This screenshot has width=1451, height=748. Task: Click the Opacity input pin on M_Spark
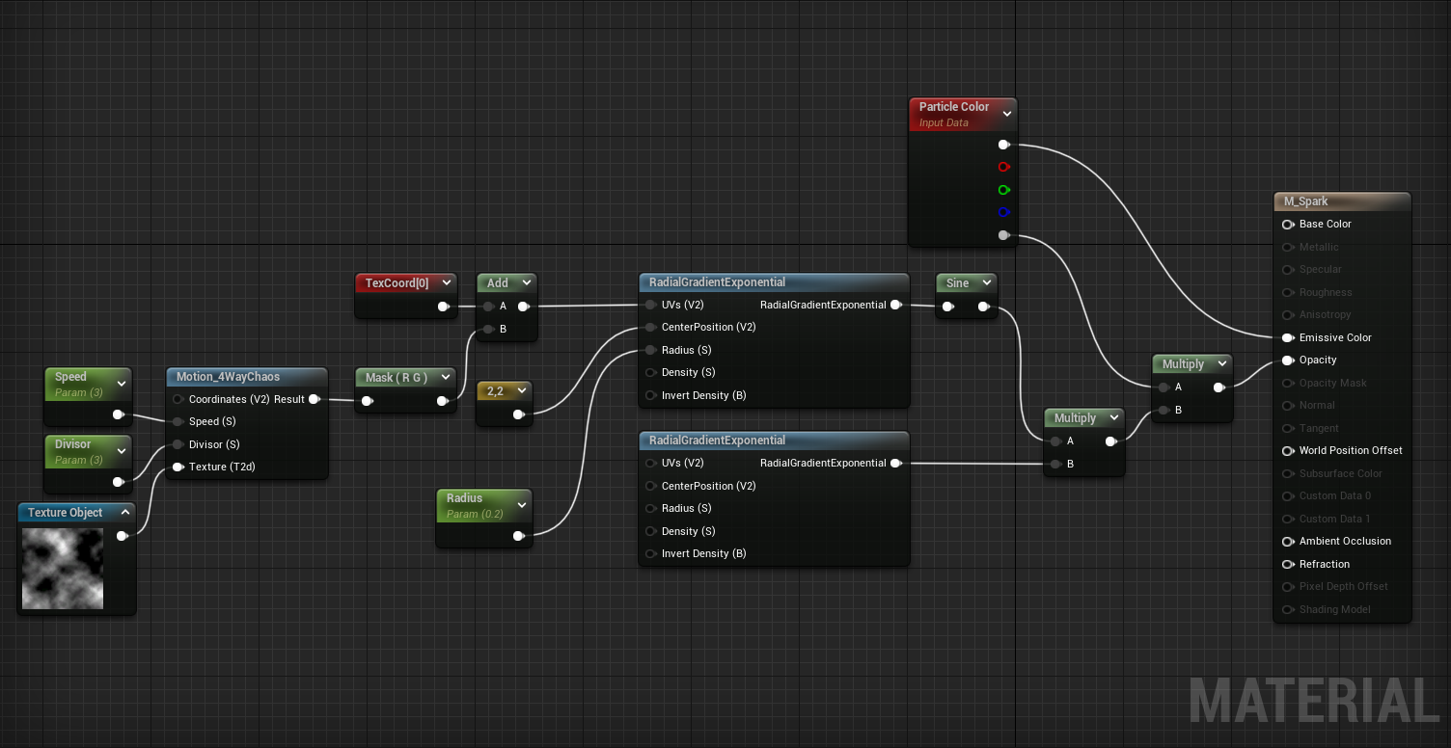[1287, 361]
